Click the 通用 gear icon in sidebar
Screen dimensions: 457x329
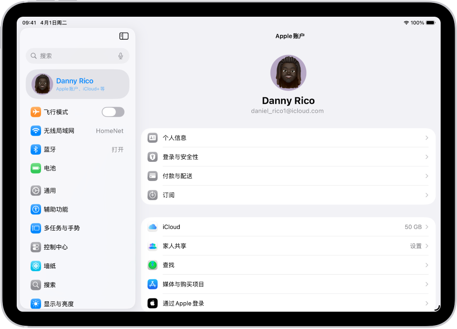[x=36, y=191]
